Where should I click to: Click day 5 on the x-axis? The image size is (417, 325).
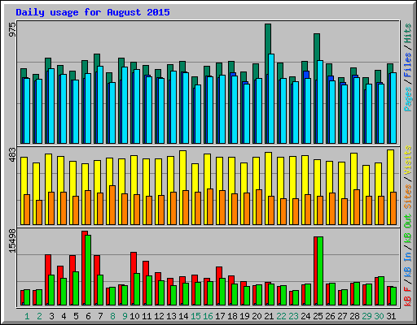click(76, 316)
